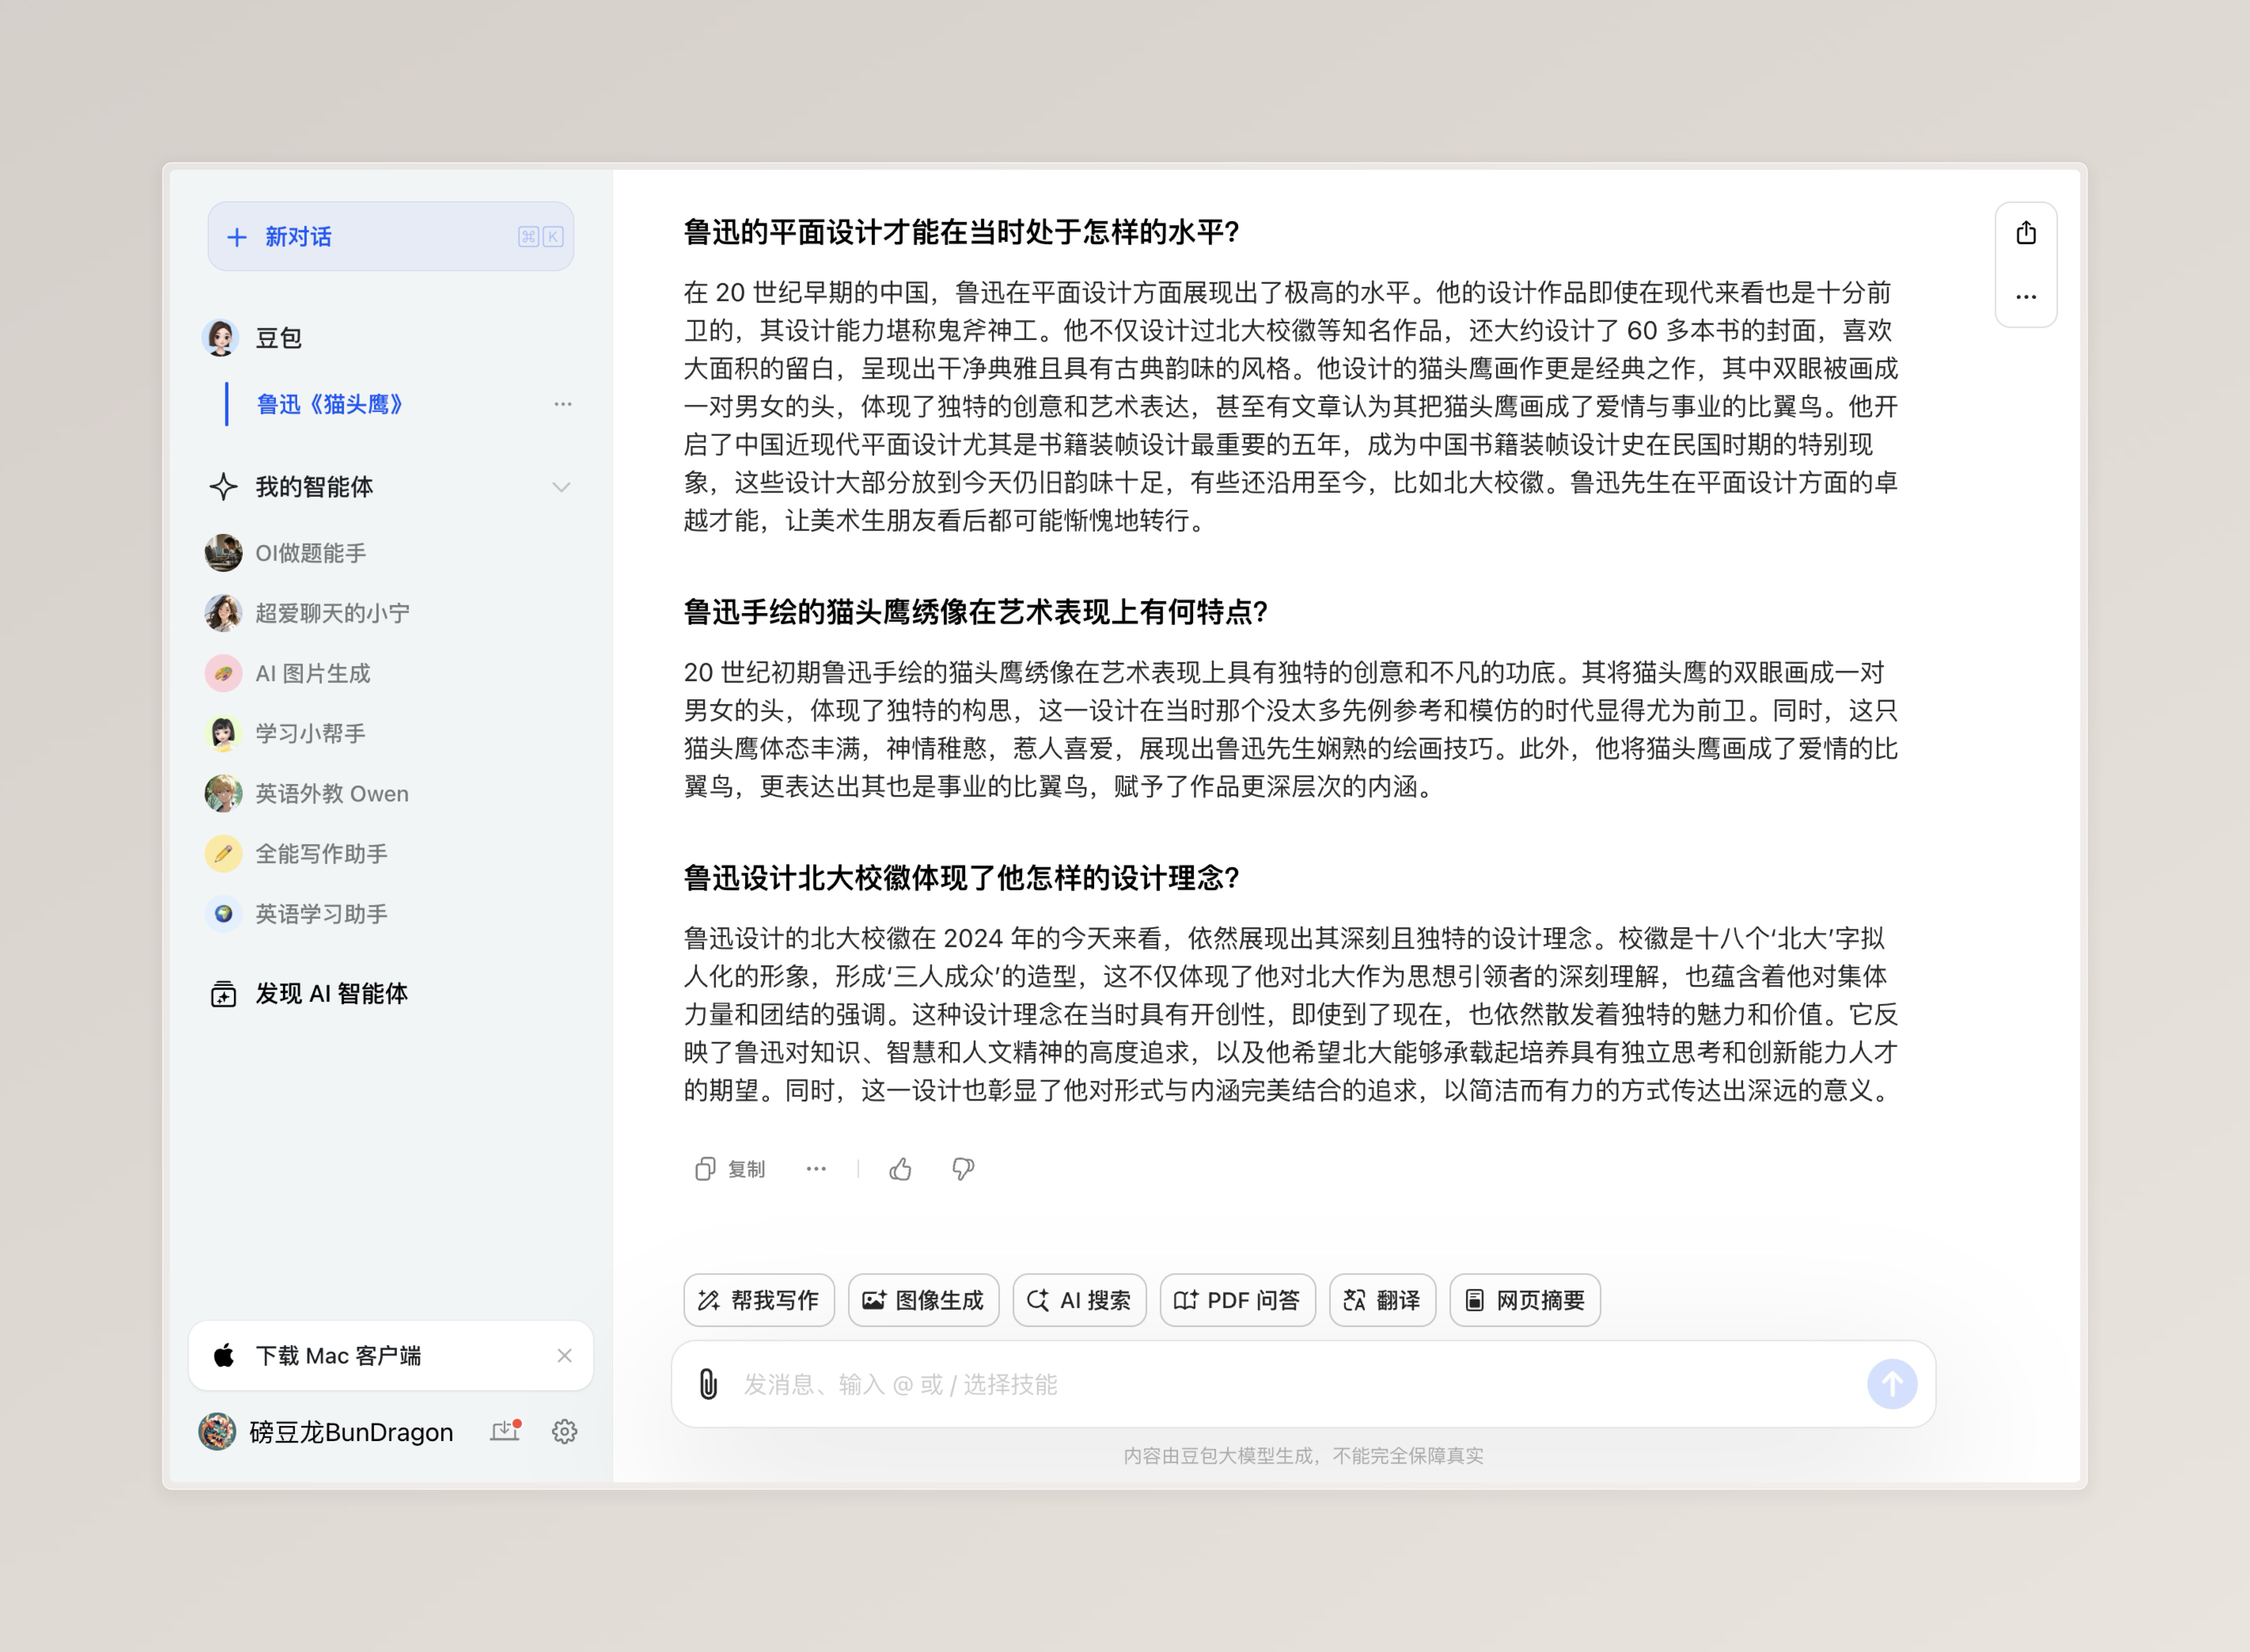Dislike the reply with thumbs down
The image size is (2250, 1652).
click(x=963, y=1169)
